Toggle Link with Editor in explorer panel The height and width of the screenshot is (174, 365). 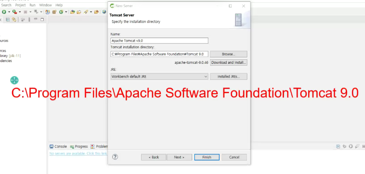click(14, 20)
